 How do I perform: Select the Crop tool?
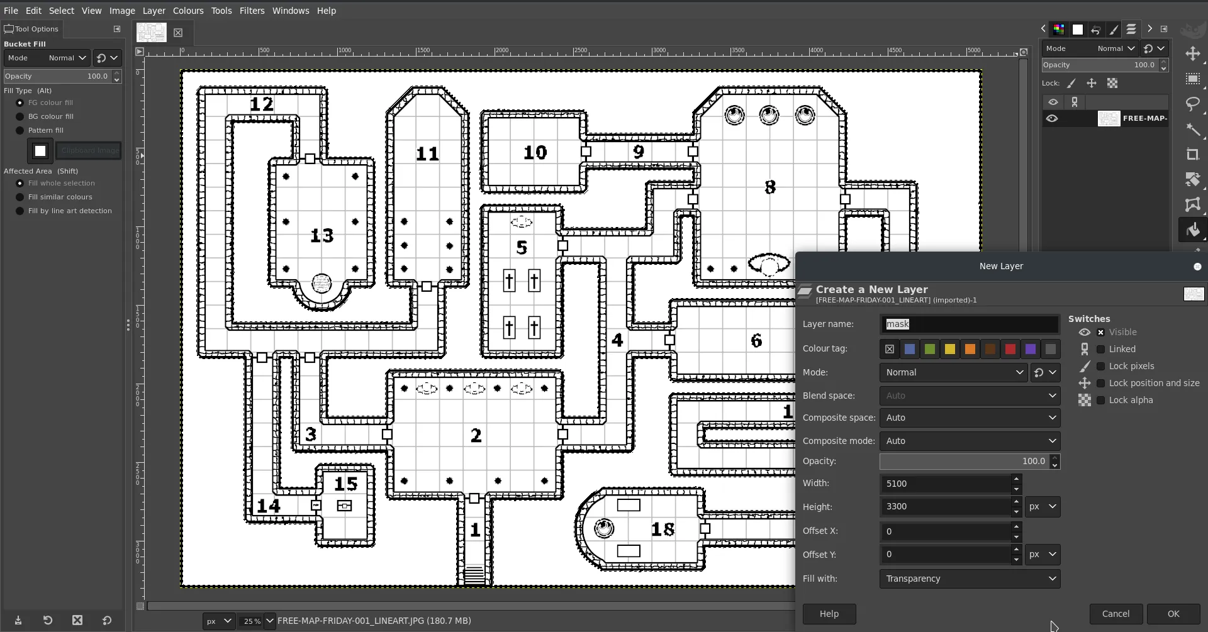pos(1192,155)
